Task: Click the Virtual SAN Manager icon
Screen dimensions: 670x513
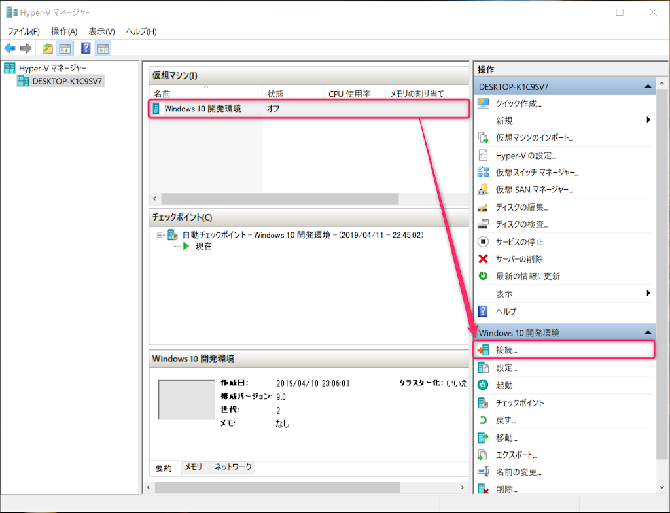Action: (484, 189)
